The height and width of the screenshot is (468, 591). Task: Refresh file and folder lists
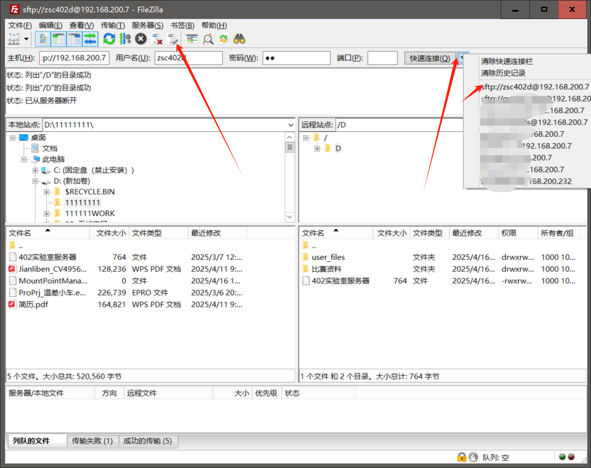tap(109, 39)
